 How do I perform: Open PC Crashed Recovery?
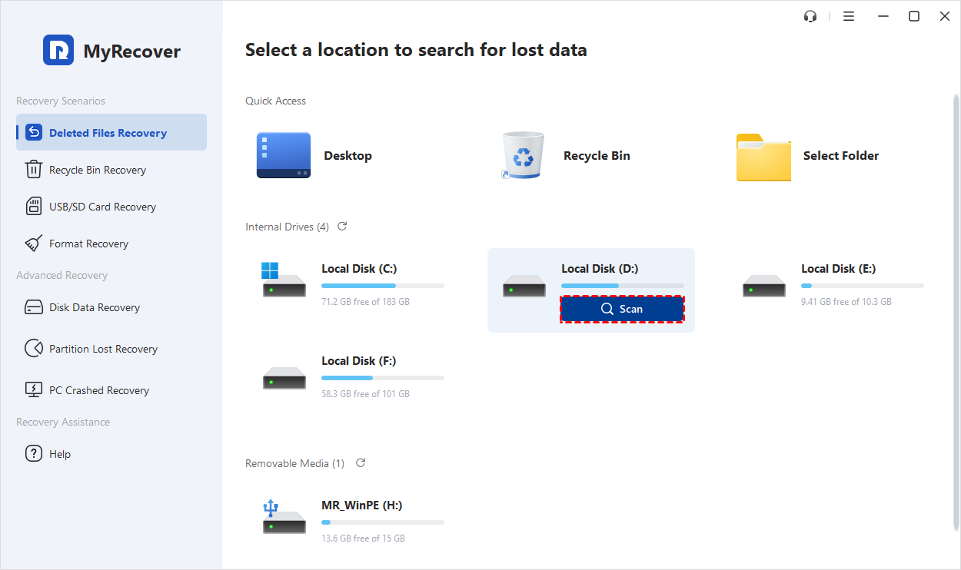click(99, 390)
